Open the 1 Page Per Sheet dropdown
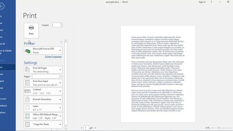Screen dimensions: 233x131 [43, 124]
